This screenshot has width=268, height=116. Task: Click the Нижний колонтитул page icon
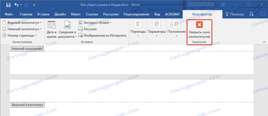pyautogui.click(x=4, y=29)
